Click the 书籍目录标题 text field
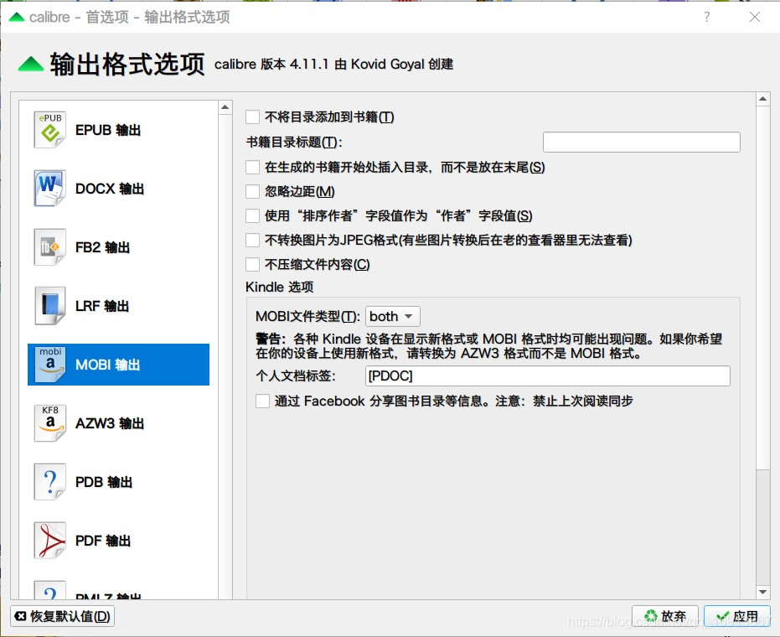The height and width of the screenshot is (637, 780). pos(641,142)
